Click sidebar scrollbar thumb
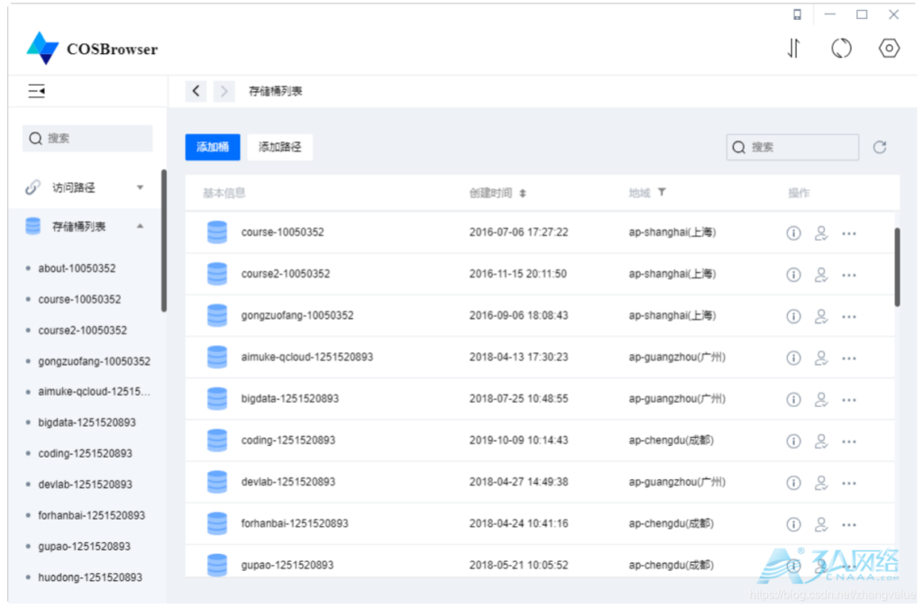Image resolution: width=923 pixels, height=608 pixels. 164,240
